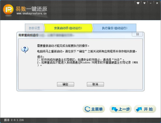Select the 参数设置 step tab

tap(34, 28)
